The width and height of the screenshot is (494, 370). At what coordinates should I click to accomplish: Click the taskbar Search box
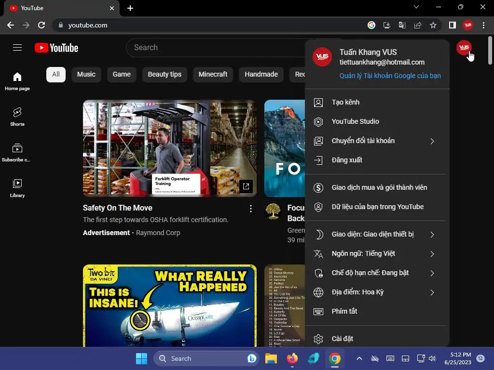pyautogui.click(x=206, y=358)
